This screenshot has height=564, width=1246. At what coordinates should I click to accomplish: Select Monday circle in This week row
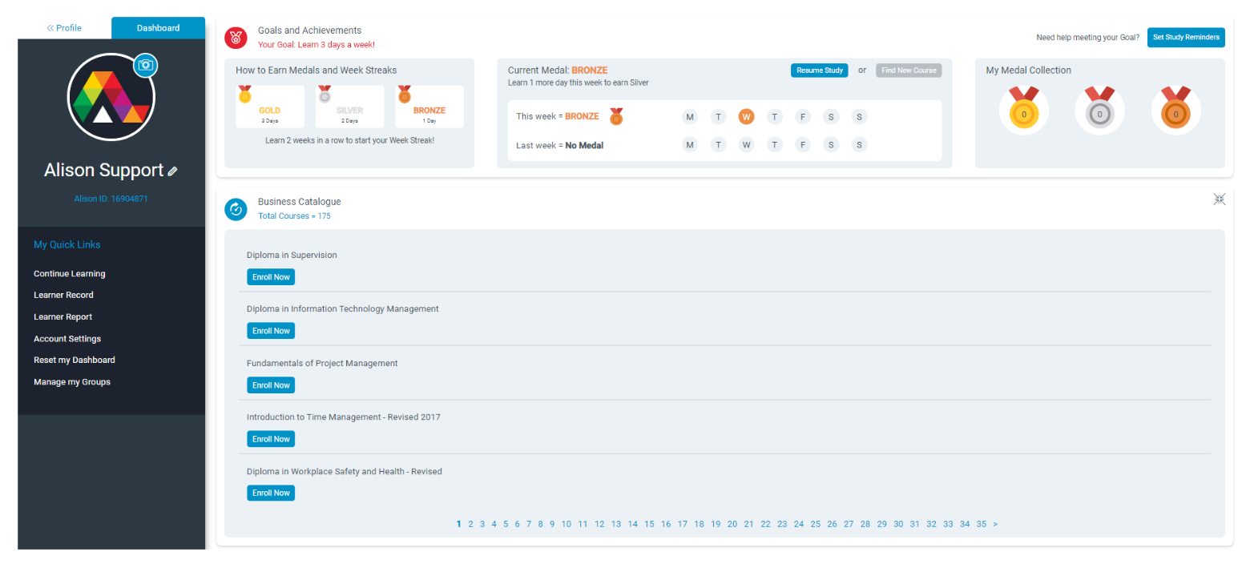(x=690, y=117)
